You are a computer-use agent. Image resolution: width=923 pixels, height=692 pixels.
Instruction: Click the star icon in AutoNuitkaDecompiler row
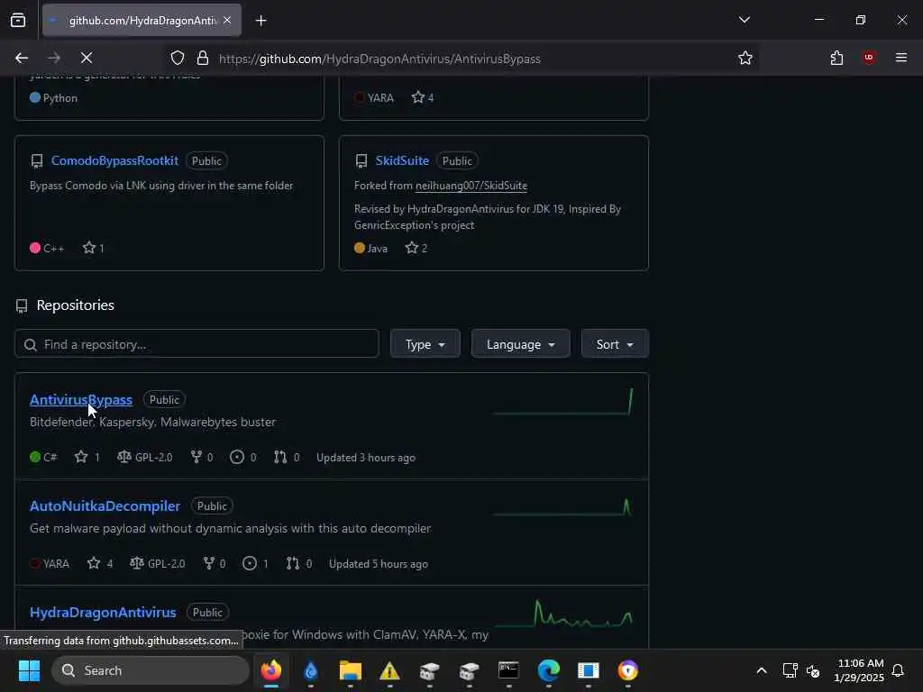pyautogui.click(x=94, y=564)
